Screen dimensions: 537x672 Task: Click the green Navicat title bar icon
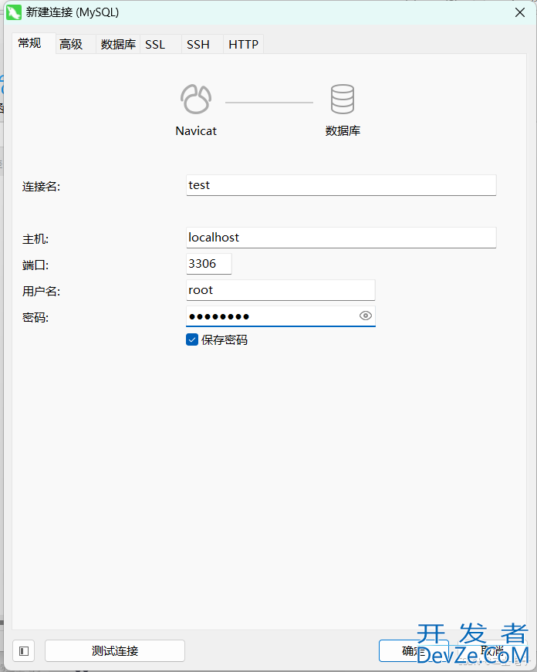(14, 12)
